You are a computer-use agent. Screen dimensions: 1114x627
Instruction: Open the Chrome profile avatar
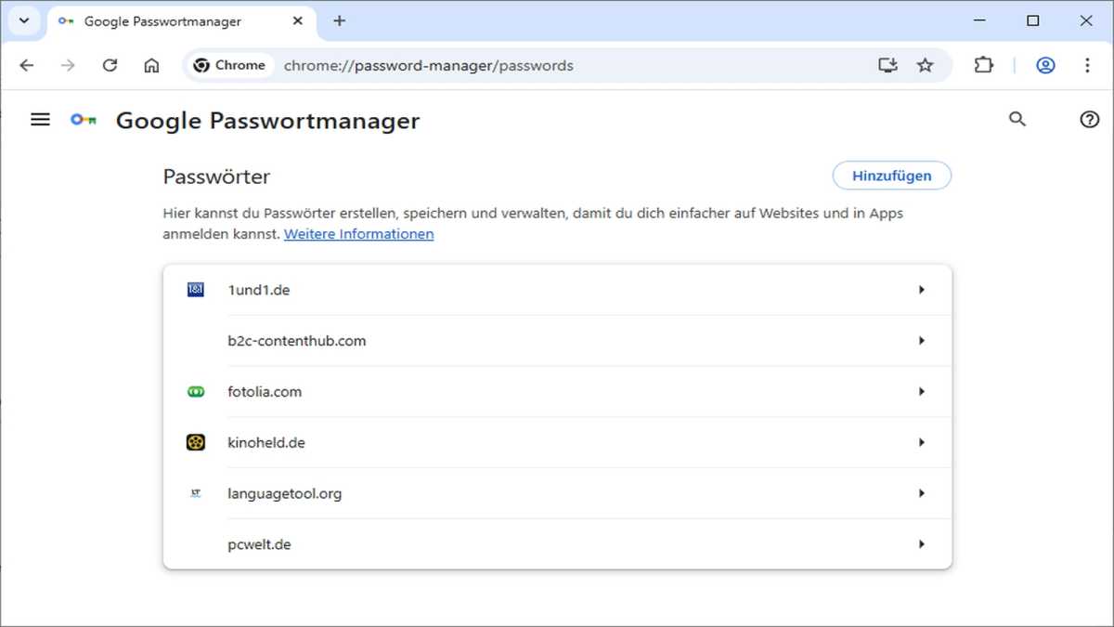click(x=1045, y=65)
